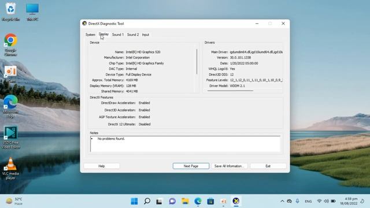
Task: Click the microphone tray icon
Action: pyautogui.click(x=297, y=201)
